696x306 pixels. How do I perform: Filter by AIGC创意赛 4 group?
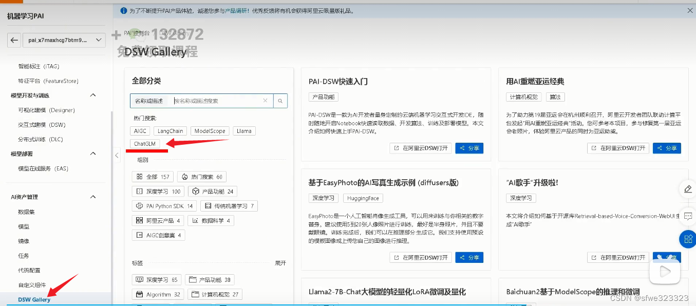159,235
